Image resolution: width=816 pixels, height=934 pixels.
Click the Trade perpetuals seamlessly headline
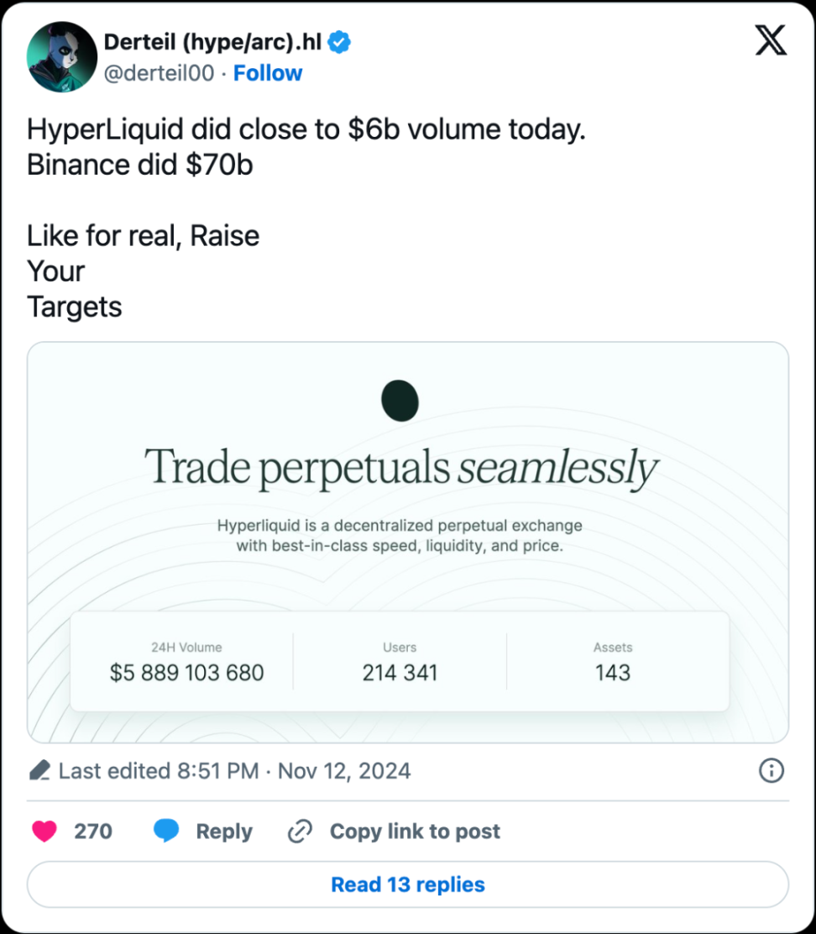pyautogui.click(x=401, y=468)
